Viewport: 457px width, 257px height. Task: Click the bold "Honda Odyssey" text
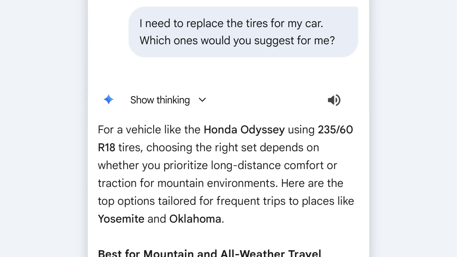click(x=244, y=130)
